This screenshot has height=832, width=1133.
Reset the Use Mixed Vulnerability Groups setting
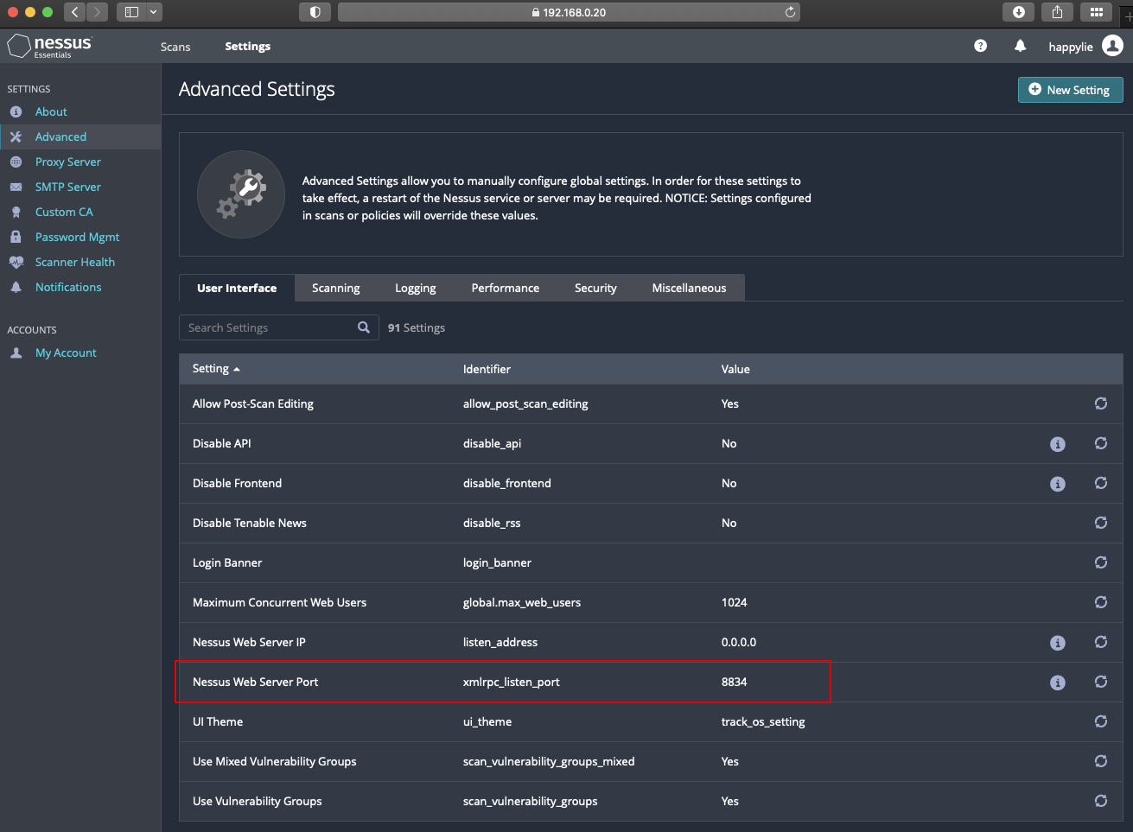coord(1100,761)
